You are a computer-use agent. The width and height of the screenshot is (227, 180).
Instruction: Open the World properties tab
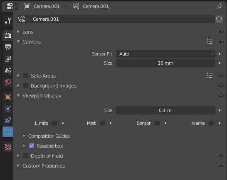(8, 82)
